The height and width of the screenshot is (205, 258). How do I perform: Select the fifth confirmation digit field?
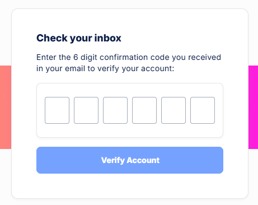(173, 110)
